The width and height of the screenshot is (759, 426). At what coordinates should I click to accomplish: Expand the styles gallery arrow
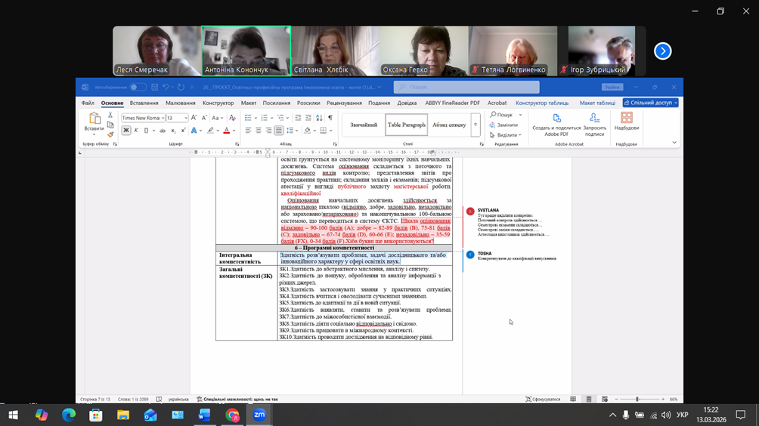476,125
